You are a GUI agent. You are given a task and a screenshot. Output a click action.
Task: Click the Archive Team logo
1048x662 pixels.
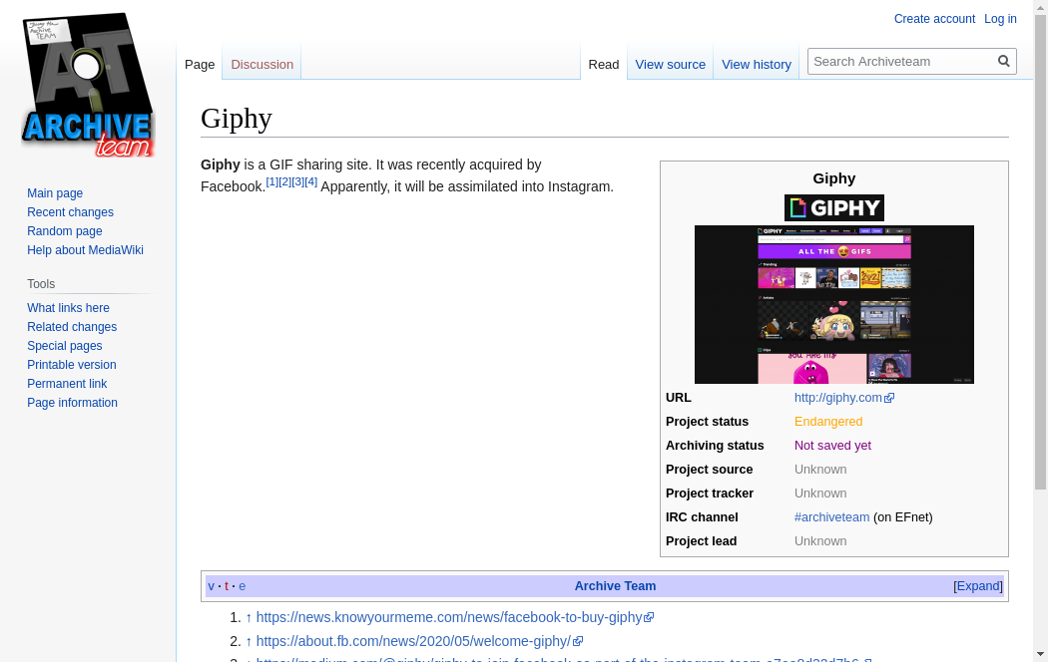[x=88, y=86]
